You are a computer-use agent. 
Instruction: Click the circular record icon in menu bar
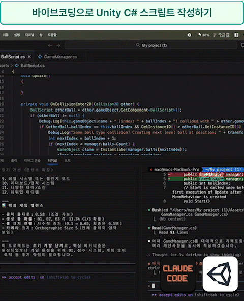coord(189,35)
